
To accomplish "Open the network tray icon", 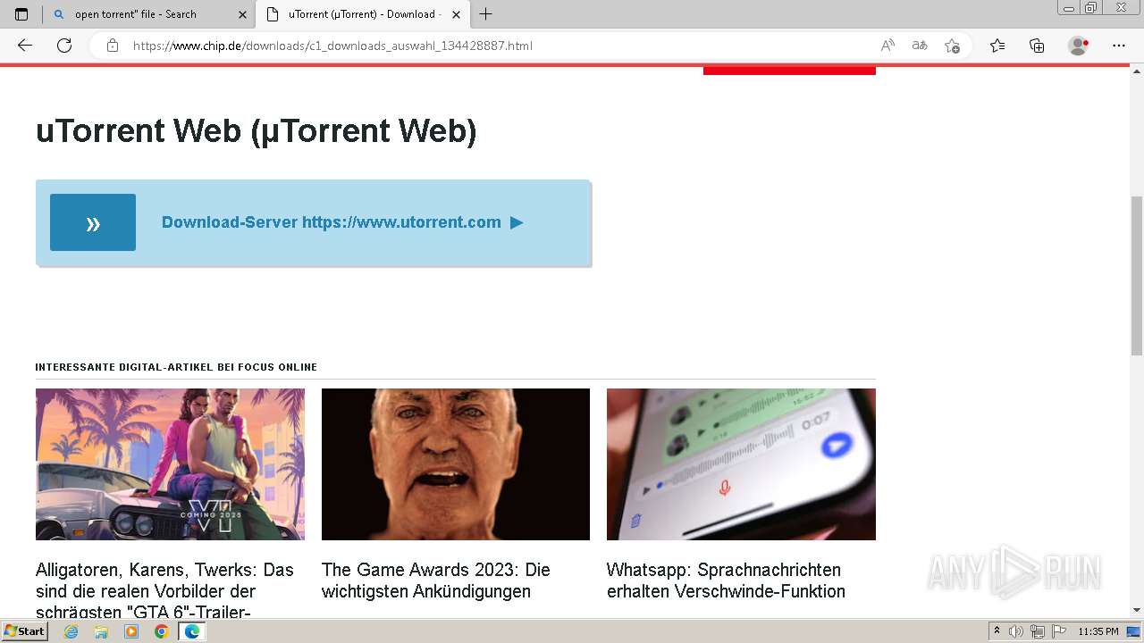I will pos(1038,631).
